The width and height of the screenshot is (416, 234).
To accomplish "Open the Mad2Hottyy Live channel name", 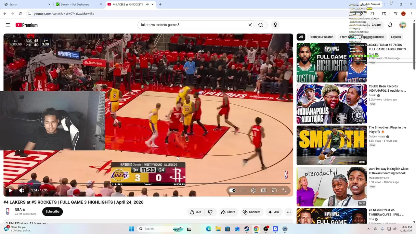I will click(379, 178).
